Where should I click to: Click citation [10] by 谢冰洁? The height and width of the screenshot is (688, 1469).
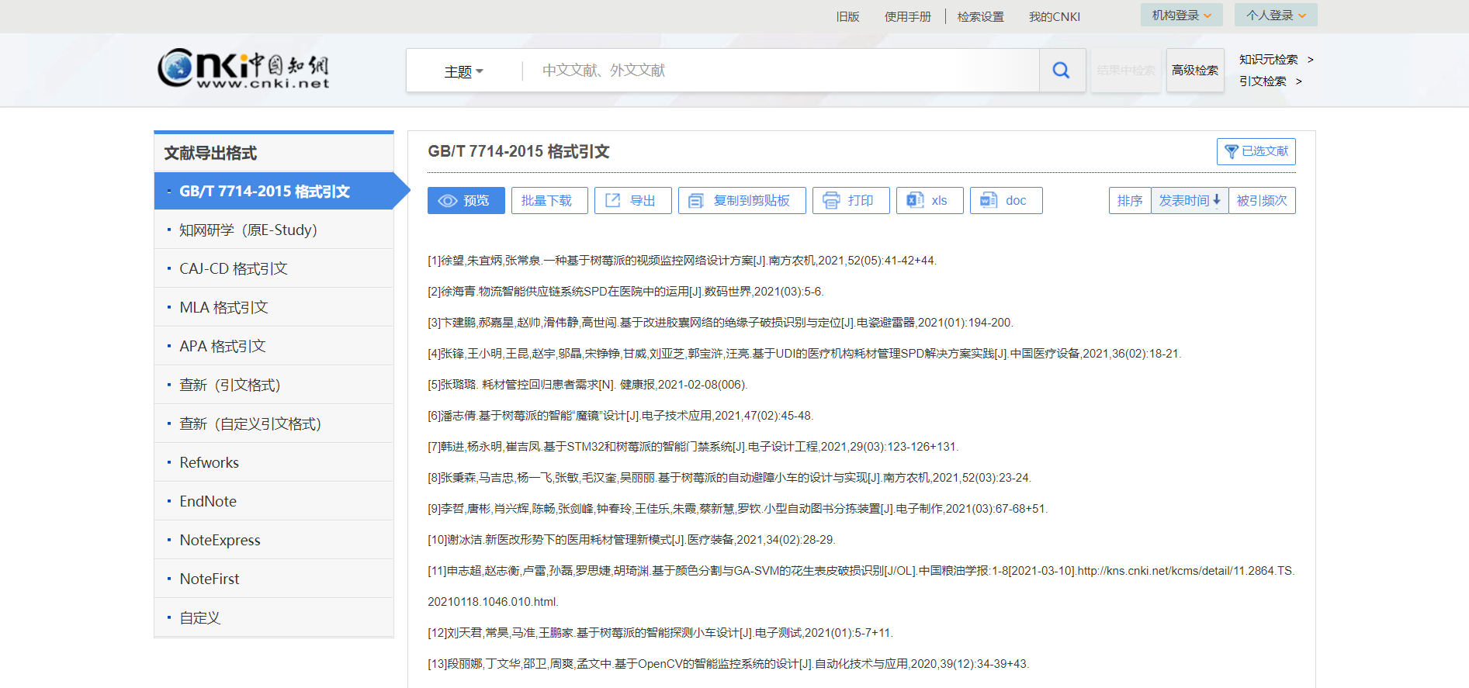coord(632,540)
